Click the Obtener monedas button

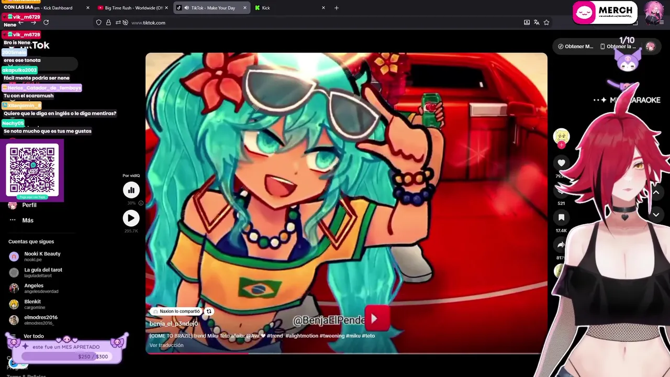pyautogui.click(x=575, y=47)
